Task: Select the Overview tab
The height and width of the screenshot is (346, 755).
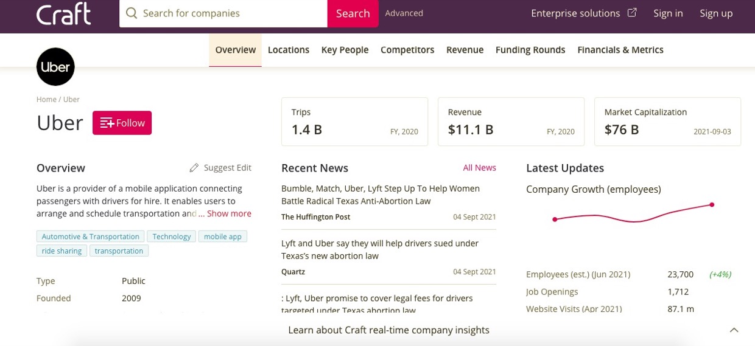Action: coord(236,50)
